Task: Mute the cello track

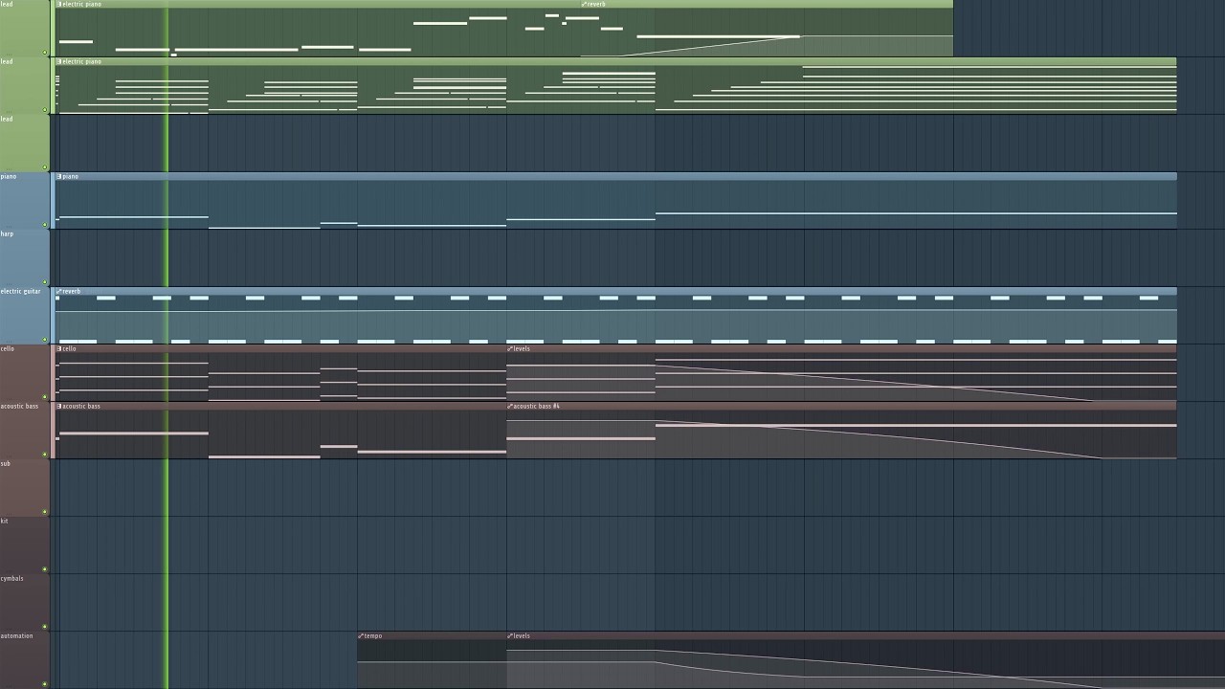Action: 45,397
